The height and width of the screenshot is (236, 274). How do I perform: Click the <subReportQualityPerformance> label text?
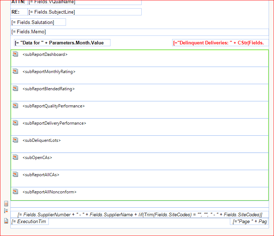(54, 106)
